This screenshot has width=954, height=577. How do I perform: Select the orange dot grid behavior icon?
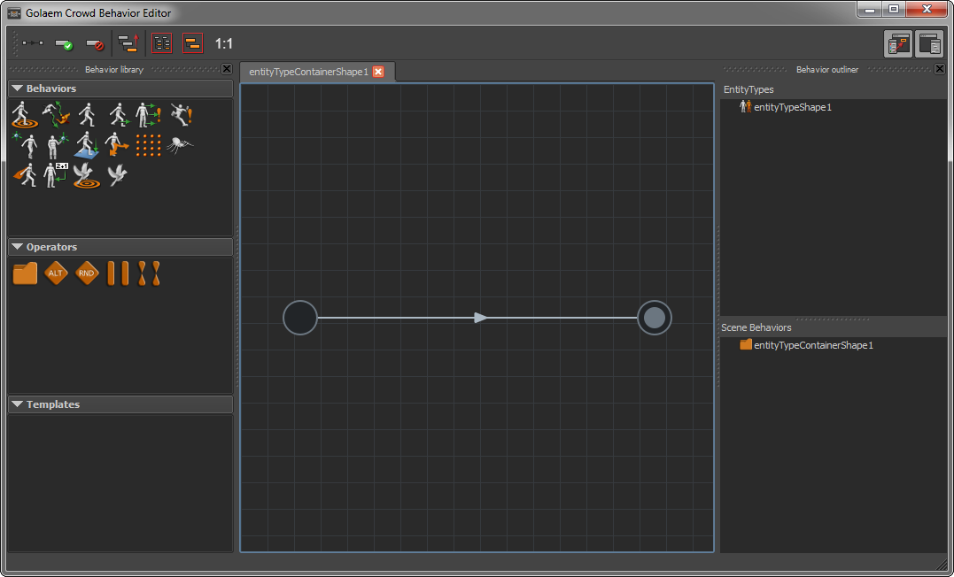pos(149,145)
